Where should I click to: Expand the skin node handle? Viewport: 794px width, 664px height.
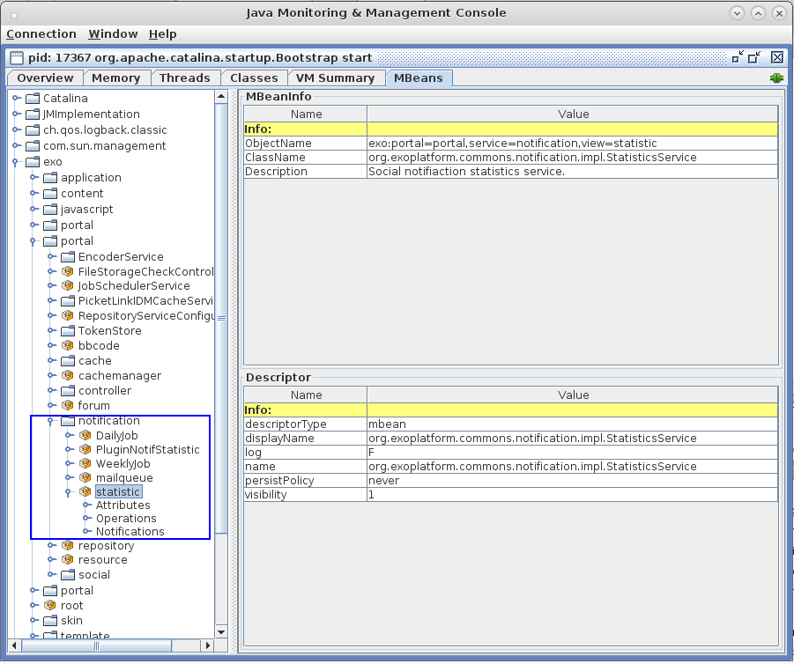click(x=33, y=620)
